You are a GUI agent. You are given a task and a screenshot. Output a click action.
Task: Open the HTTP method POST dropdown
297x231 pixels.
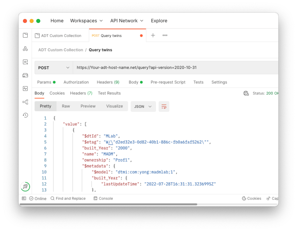point(54,68)
